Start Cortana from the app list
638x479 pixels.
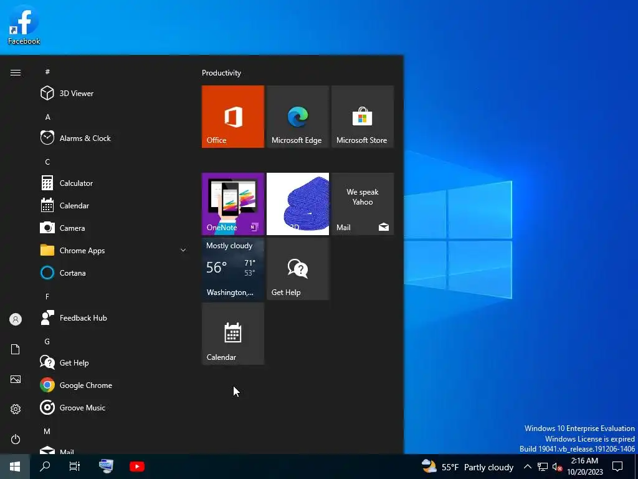pos(114,273)
